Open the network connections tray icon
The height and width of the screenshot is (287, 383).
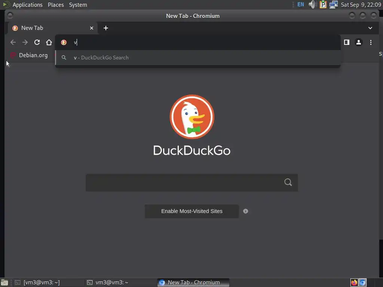(x=333, y=4)
